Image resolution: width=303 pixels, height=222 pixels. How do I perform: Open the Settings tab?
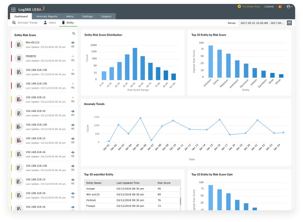88,16
